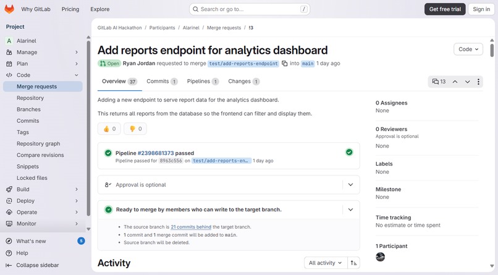Open the Why GitLab menu
This screenshot has height=275, width=498.
click(36, 9)
